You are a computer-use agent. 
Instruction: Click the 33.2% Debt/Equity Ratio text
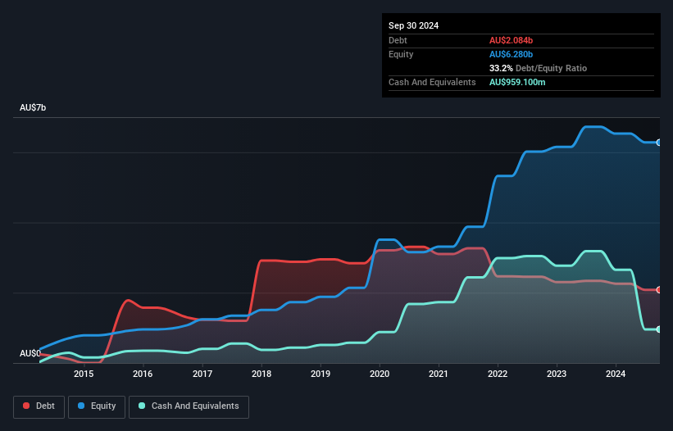[538, 68]
